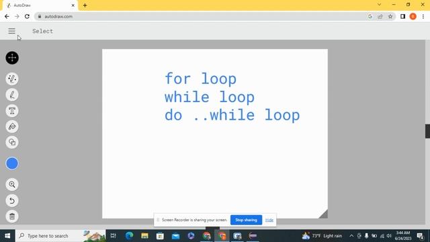Open Microsoft Store from the taskbar

click(160, 236)
